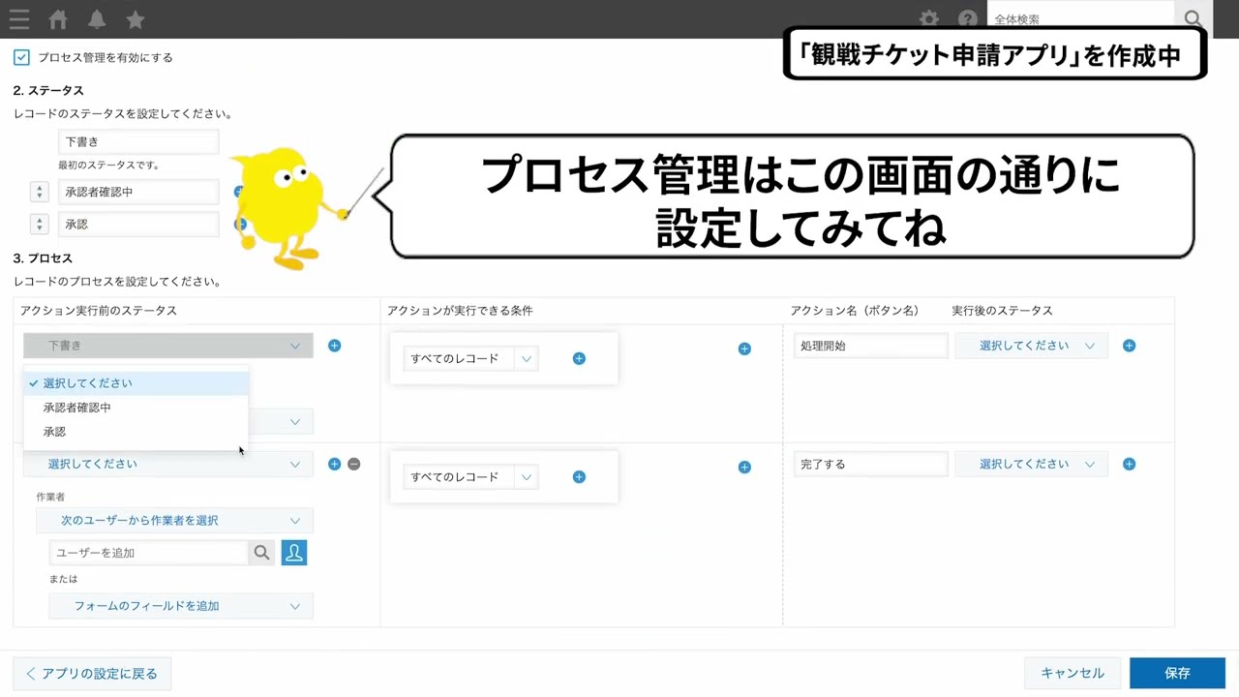Click the magnifier icon beside ユーザーを追加
Image resolution: width=1239 pixels, height=697 pixels.
(261, 553)
